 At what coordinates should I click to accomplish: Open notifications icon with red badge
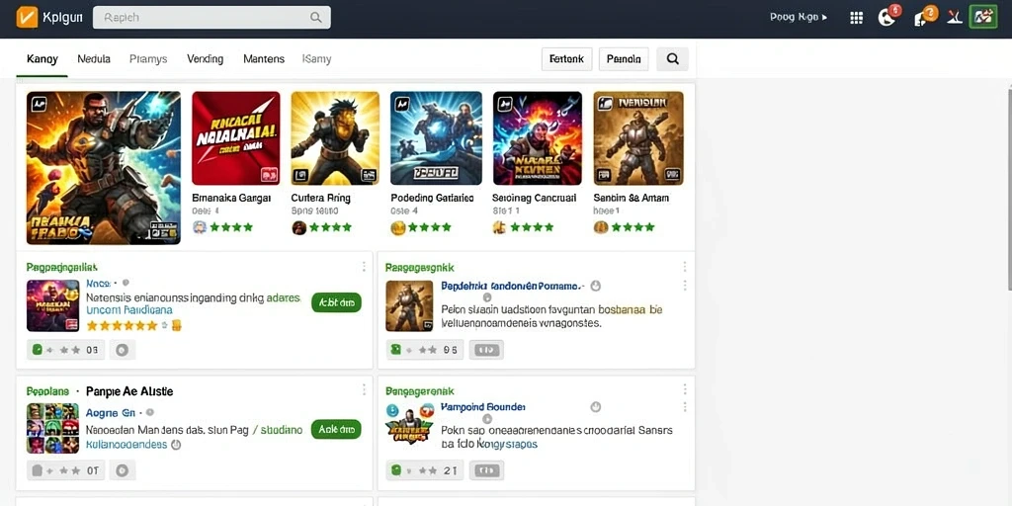click(888, 17)
